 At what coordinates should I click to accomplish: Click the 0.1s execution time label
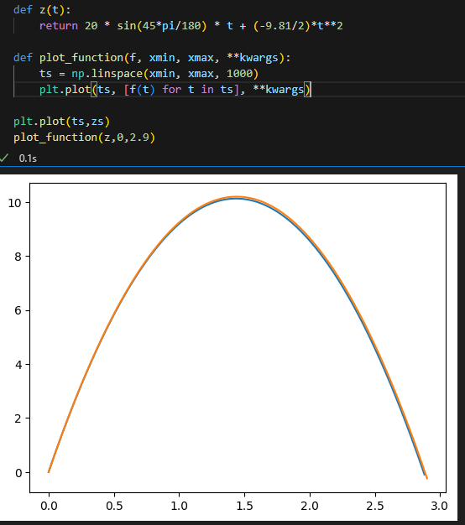click(28, 159)
